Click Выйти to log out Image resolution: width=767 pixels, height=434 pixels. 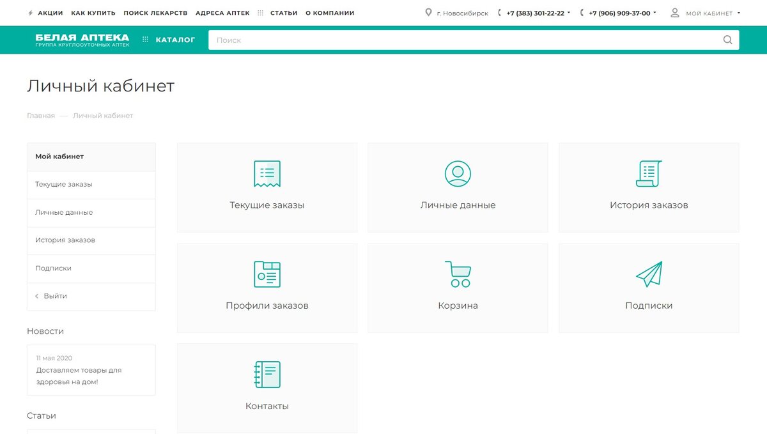click(x=91, y=296)
